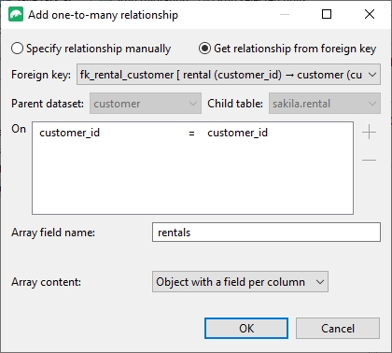This screenshot has width=392, height=353.
Task: Maximize the Add one-to-many relationship dialog
Action: point(327,14)
